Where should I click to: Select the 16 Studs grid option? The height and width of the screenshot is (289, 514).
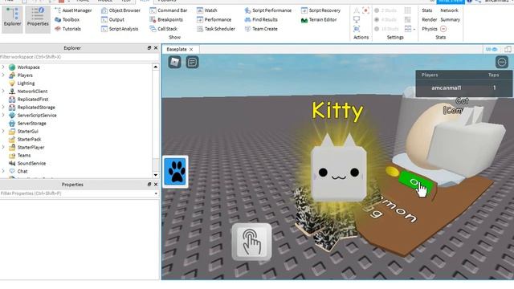(x=386, y=29)
